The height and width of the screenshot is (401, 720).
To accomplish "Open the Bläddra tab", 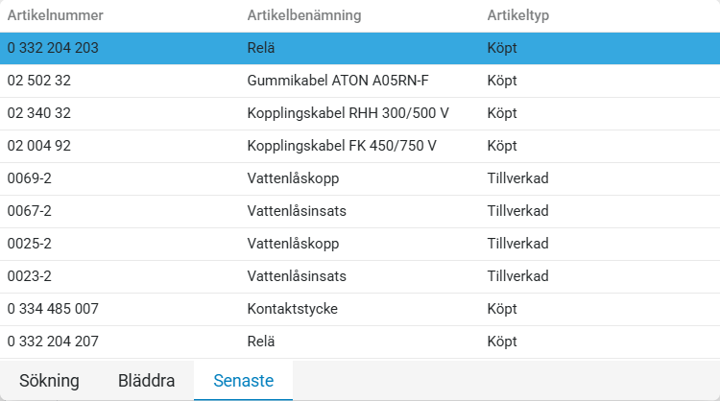I will click(x=146, y=380).
